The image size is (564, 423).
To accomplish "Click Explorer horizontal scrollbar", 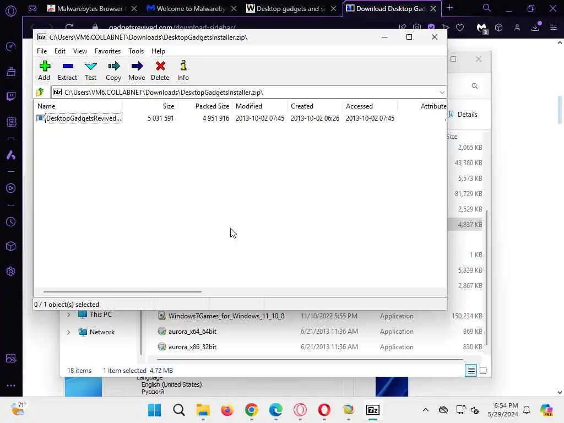I will coord(310,359).
